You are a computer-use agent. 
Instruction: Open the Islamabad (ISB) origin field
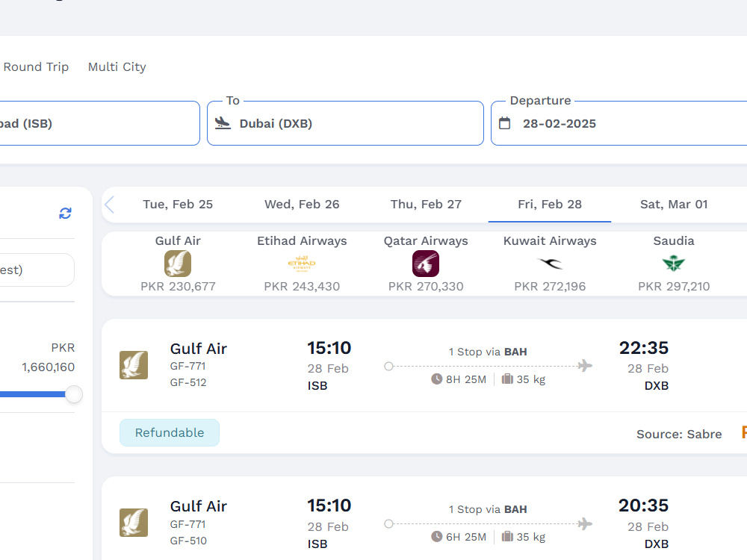pyautogui.click(x=99, y=123)
